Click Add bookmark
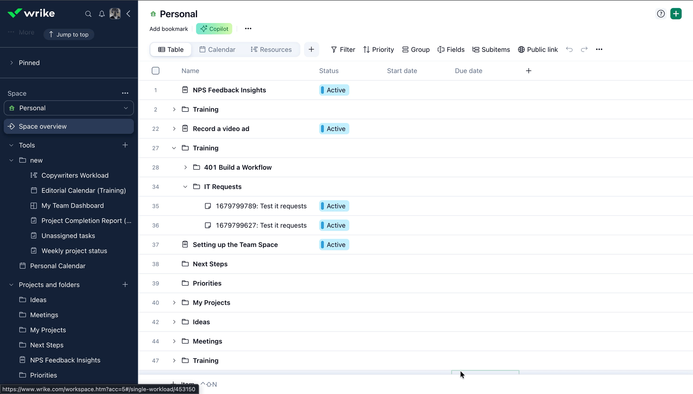Viewport: 693px width, 394px height. (x=169, y=28)
